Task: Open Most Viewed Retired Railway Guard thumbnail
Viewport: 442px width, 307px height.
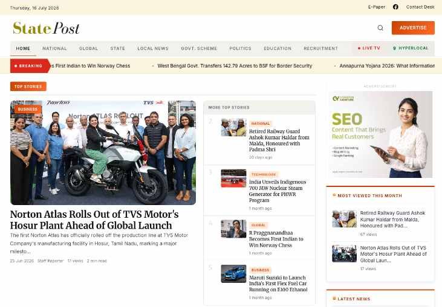Action: tap(344, 219)
